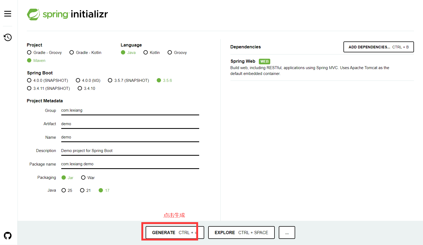This screenshot has width=423, height=245.
Task: Select Spring Boot 3.5.7 (SNAPSHOT)
Action: pos(129,81)
